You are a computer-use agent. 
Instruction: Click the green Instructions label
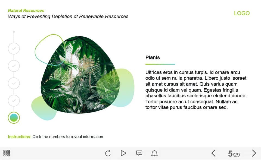tap(20, 137)
